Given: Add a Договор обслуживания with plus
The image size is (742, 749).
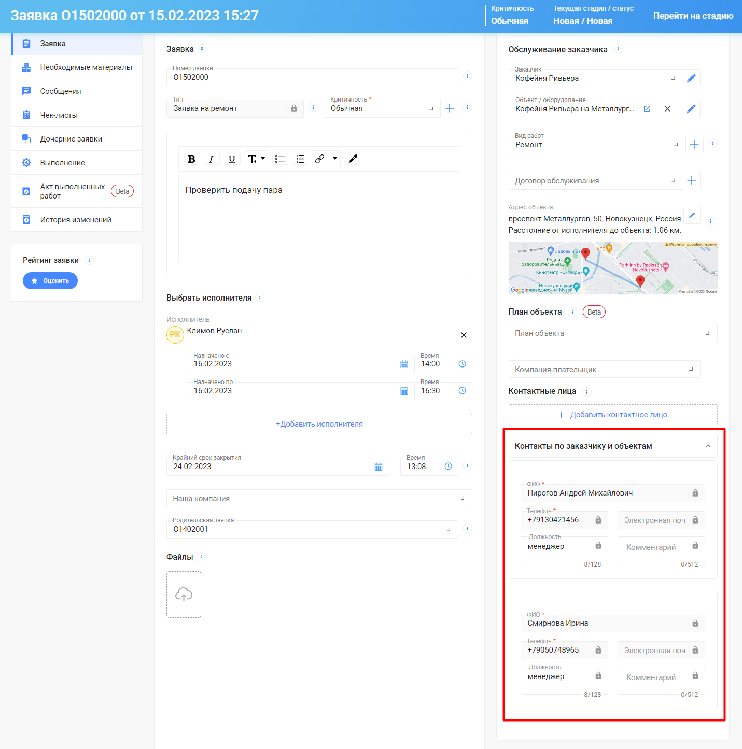Looking at the screenshot, I should [692, 180].
